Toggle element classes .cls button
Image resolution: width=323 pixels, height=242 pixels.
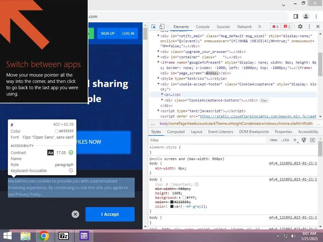click(285, 140)
